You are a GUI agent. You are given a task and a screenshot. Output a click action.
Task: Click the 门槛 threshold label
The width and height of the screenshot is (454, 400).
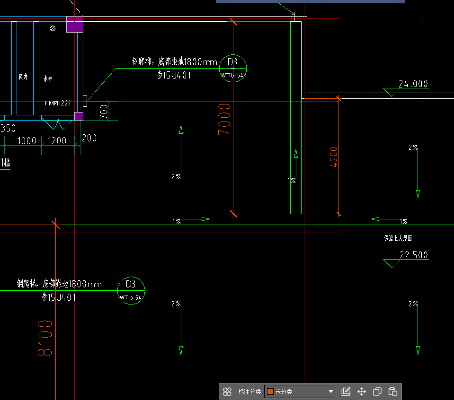click(5, 163)
